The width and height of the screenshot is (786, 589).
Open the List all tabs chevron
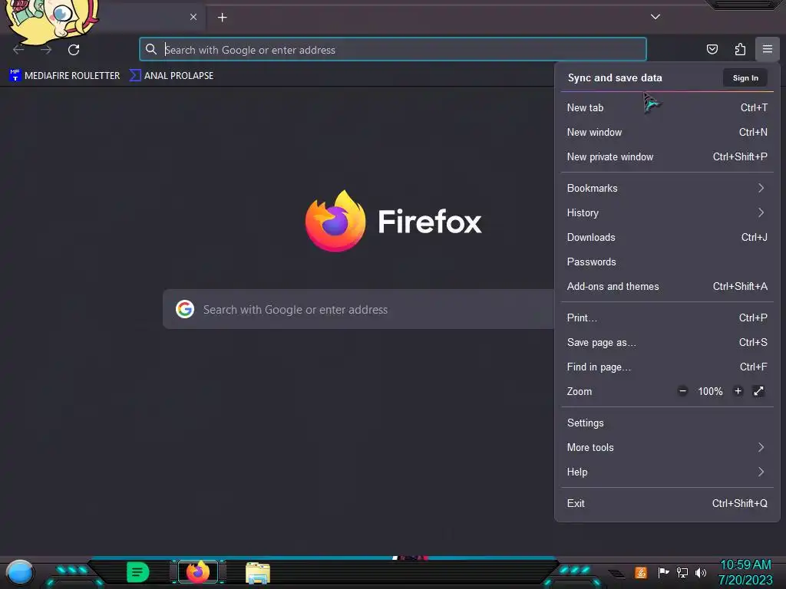tap(656, 17)
